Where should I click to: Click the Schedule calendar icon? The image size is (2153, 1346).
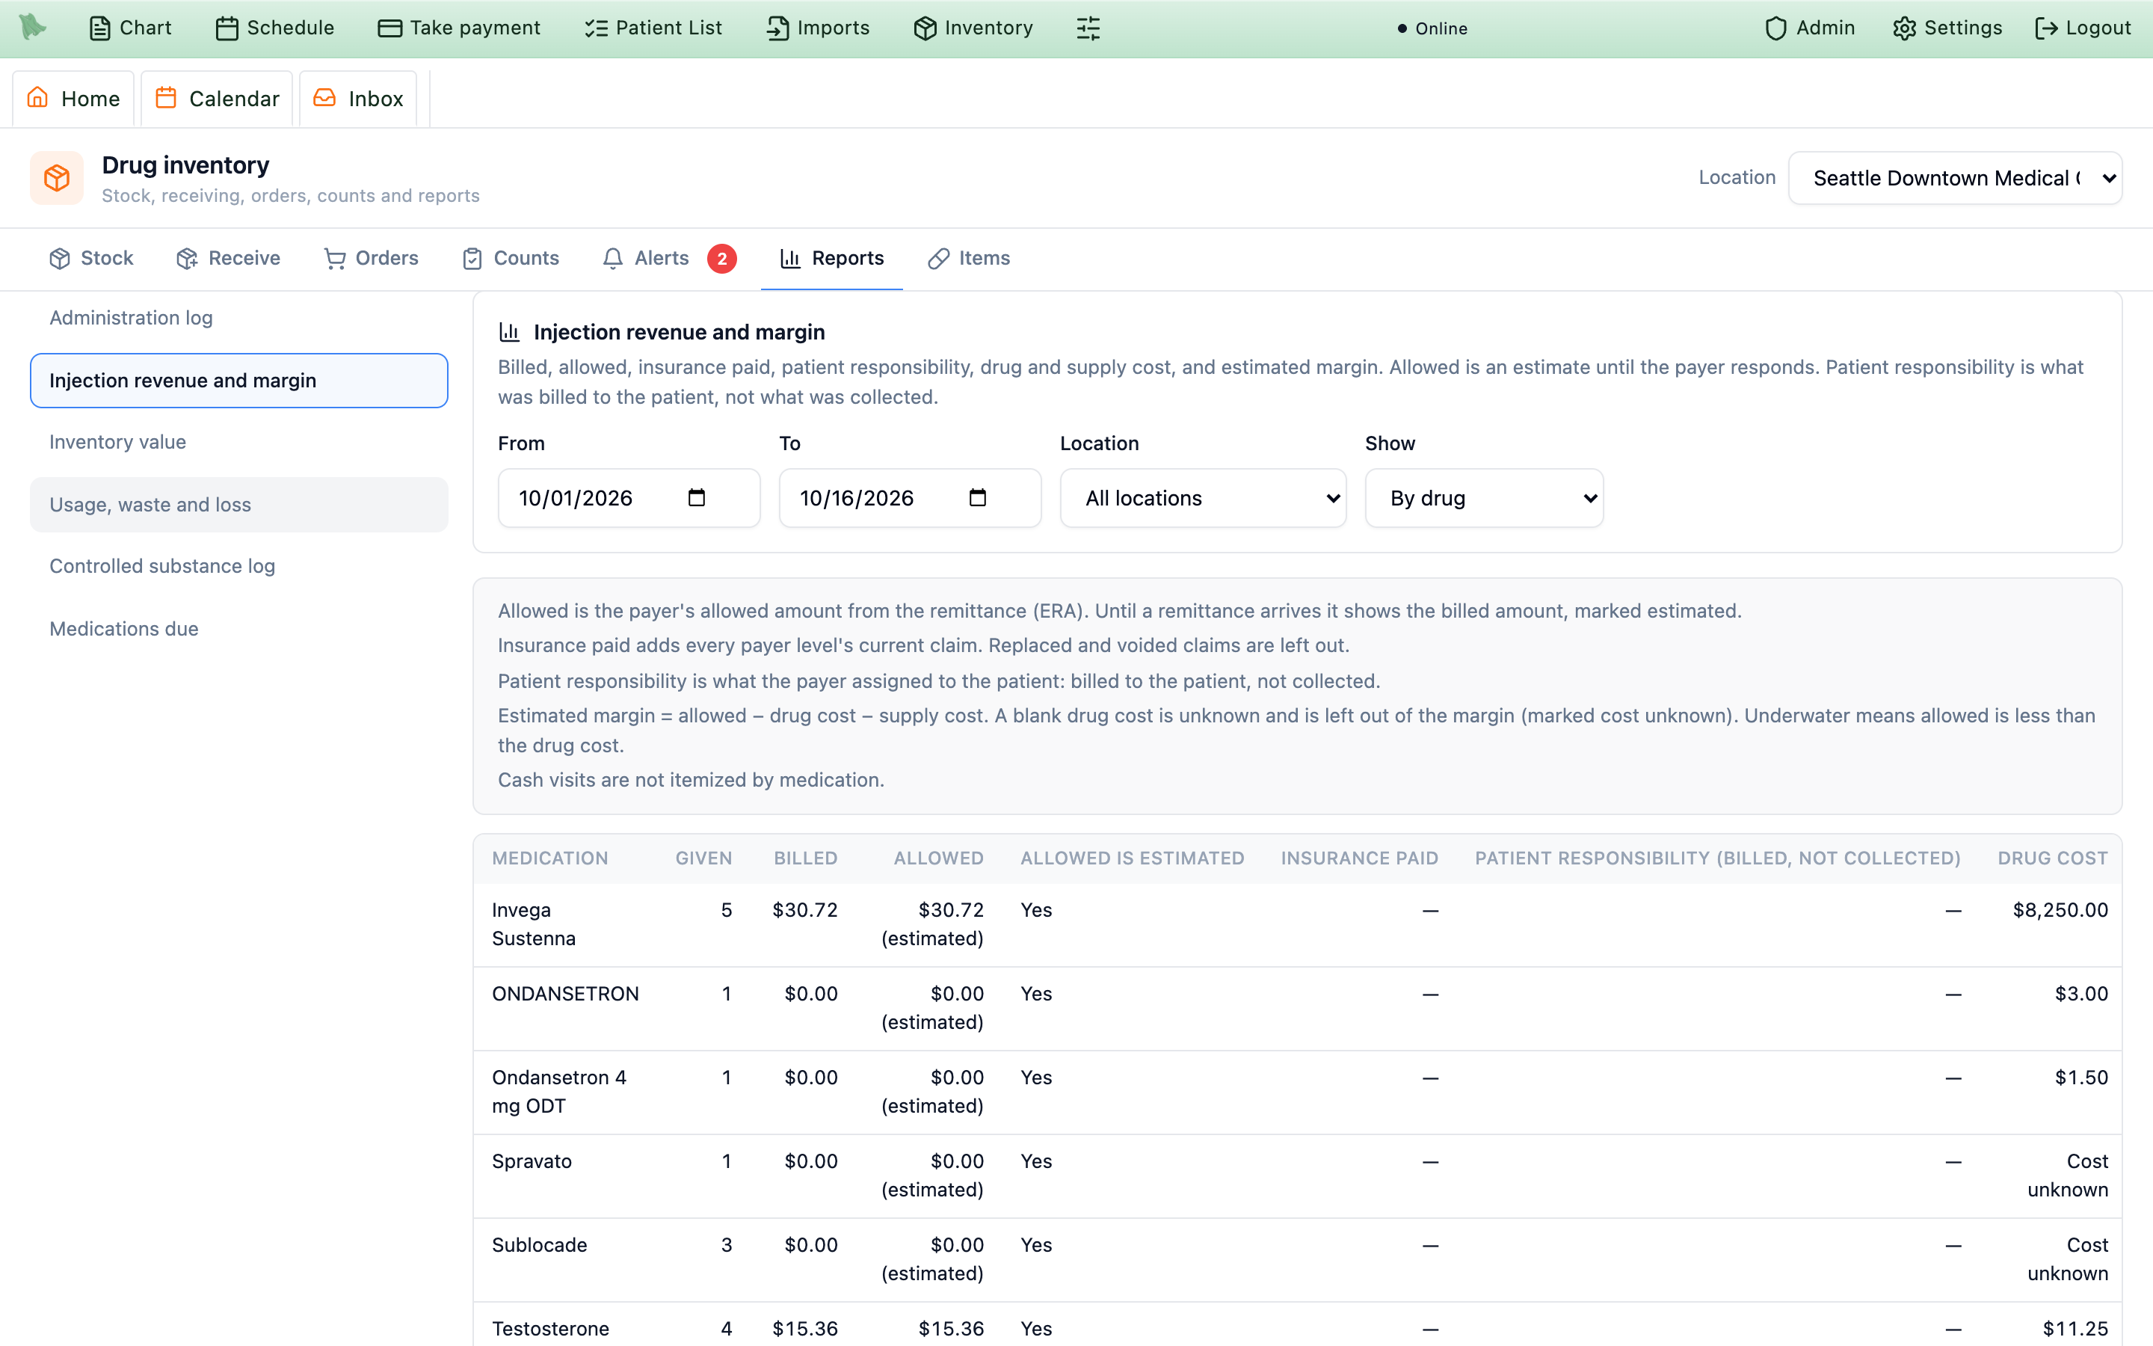(227, 28)
